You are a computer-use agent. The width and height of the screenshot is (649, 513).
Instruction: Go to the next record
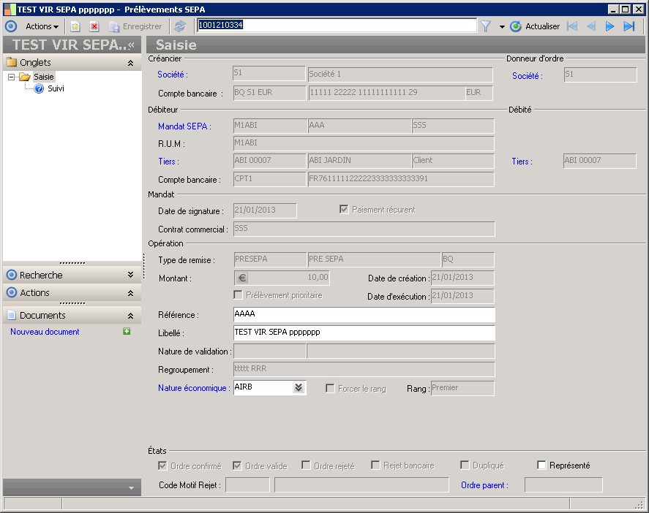click(609, 26)
